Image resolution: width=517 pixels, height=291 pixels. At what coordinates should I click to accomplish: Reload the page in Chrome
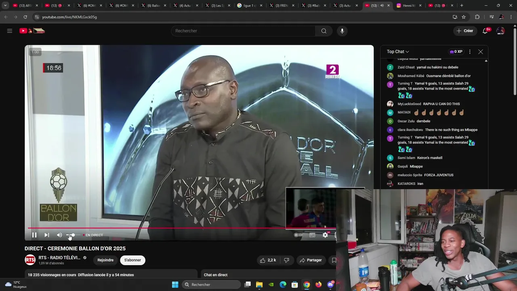point(25,17)
